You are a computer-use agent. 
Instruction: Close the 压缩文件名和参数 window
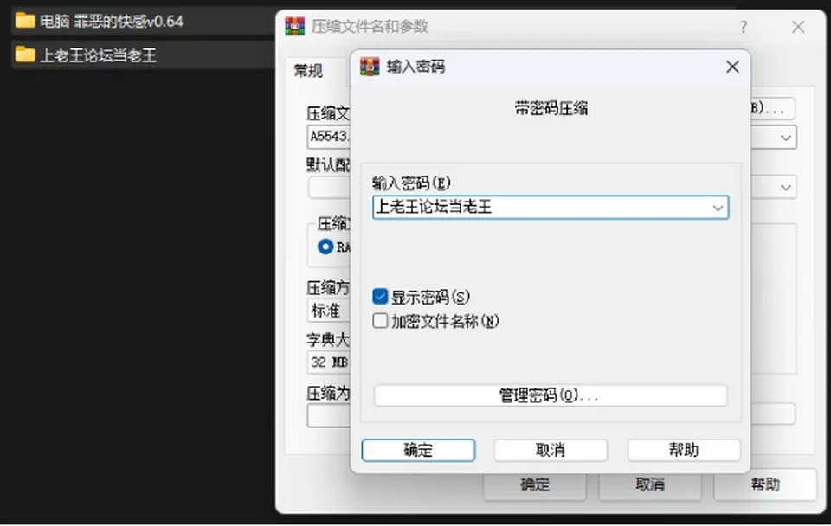tap(798, 27)
